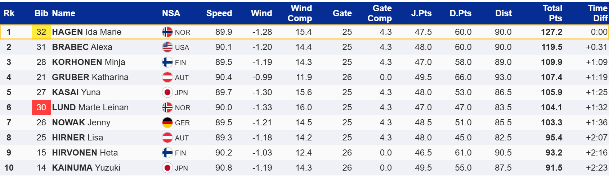Click the Dist column header
The height and width of the screenshot is (176, 613).
[x=503, y=13]
